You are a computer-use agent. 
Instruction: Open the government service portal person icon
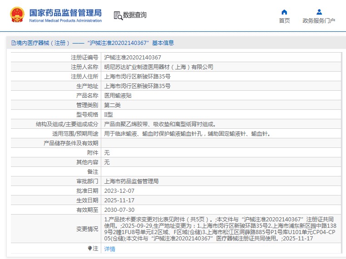319,12
